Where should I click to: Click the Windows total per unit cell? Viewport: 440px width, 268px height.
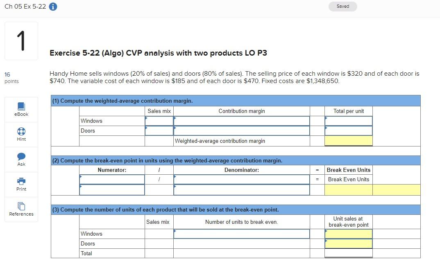pos(348,121)
